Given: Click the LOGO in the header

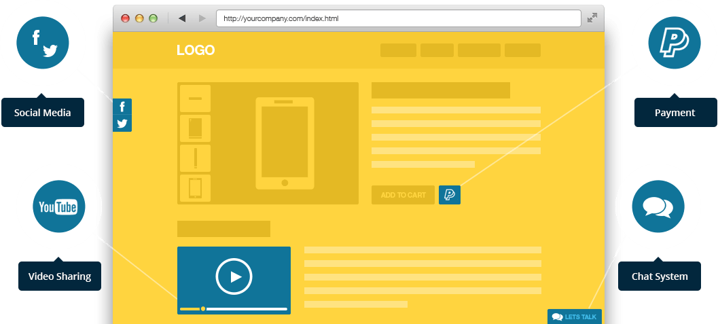Looking at the screenshot, I should point(196,50).
